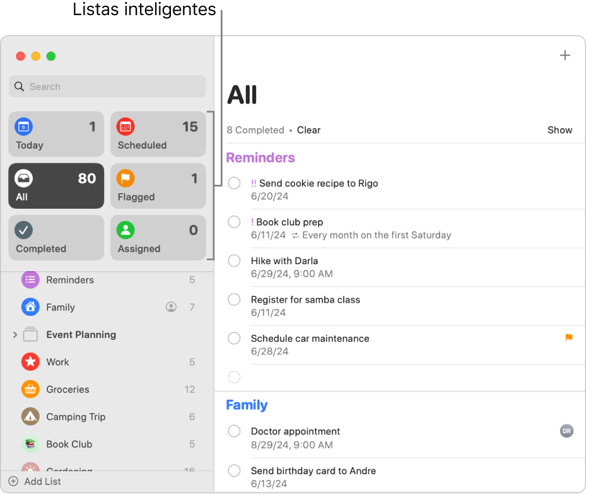Show the completed reminders
Viewport: 589px width, 495px height.
point(559,130)
